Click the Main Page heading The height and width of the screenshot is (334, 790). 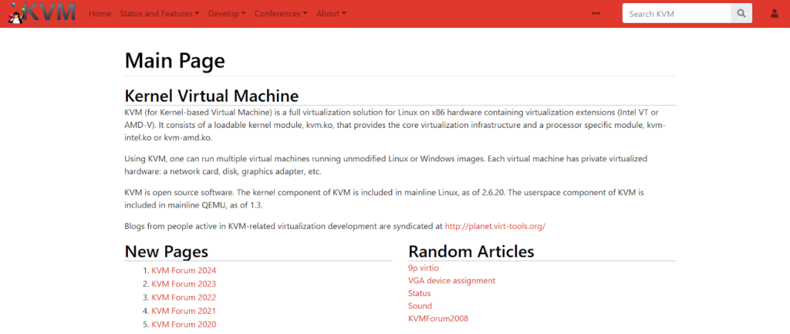(174, 61)
